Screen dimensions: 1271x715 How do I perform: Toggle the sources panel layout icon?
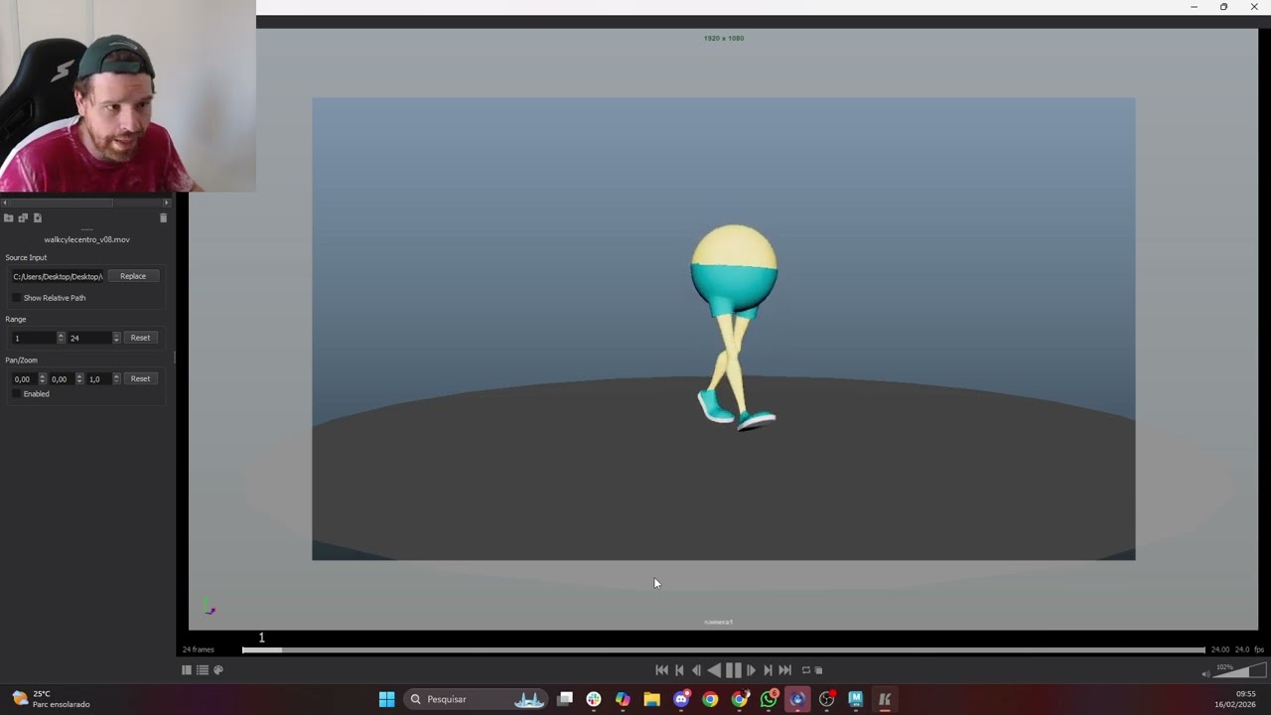click(x=187, y=670)
